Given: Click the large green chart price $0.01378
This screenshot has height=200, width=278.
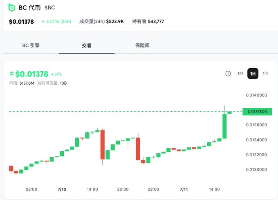Looking at the screenshot, I should click(32, 74).
